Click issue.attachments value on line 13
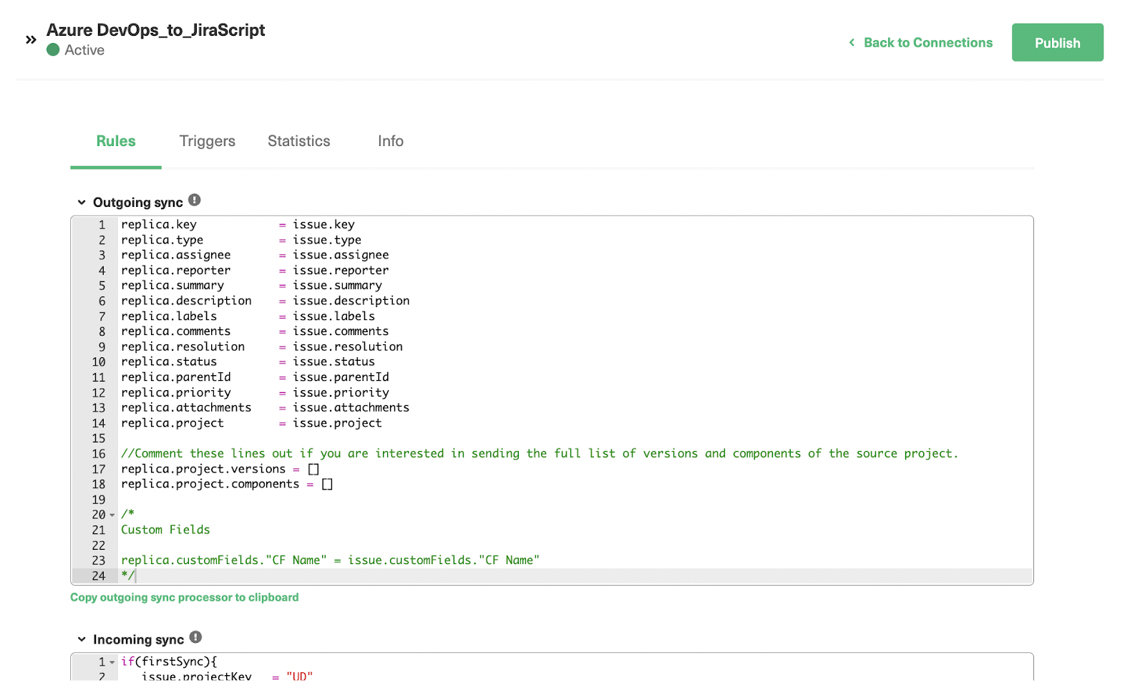Viewport: 1145px width, 693px height. click(x=351, y=408)
